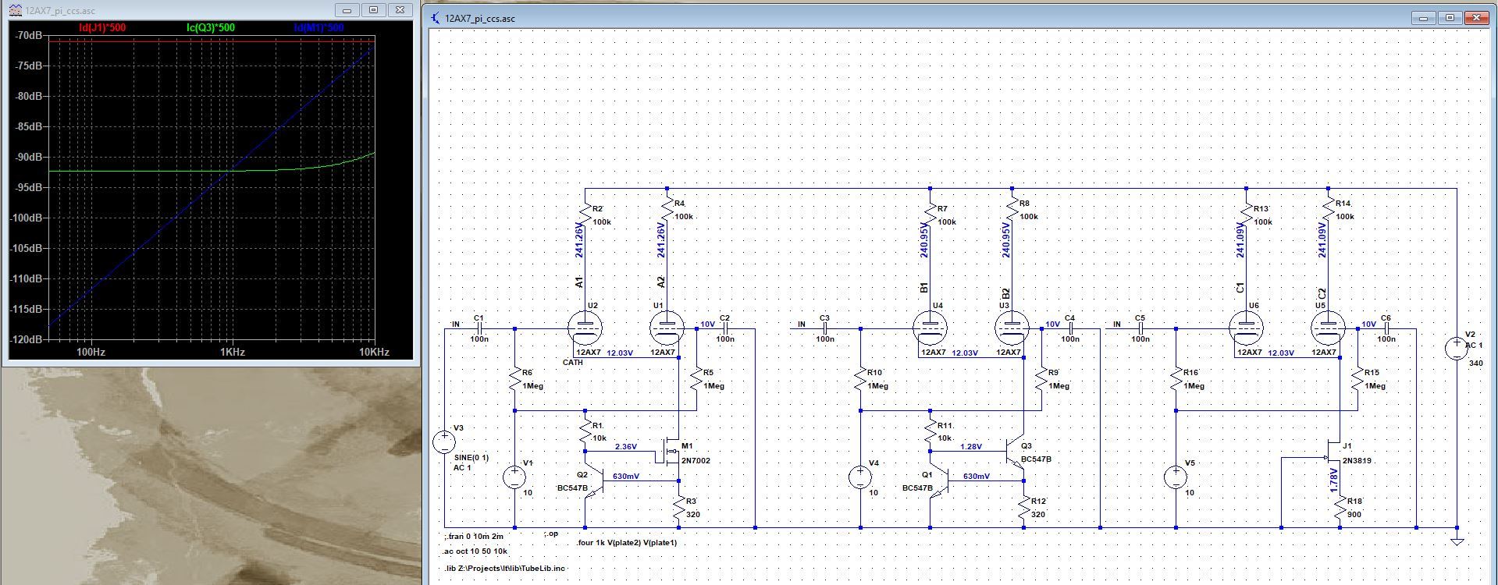Click capacitor C3 100n
This screenshot has height=585, width=1498.
(x=824, y=328)
